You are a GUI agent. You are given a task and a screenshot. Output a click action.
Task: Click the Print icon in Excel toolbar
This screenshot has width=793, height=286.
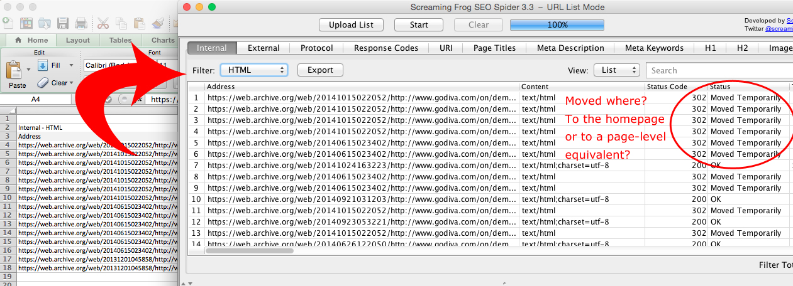click(x=81, y=24)
